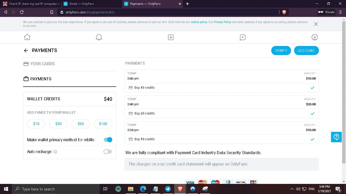Image resolution: width=346 pixels, height=194 pixels.
Task: Open the new post plus icon
Action: (x=171, y=37)
